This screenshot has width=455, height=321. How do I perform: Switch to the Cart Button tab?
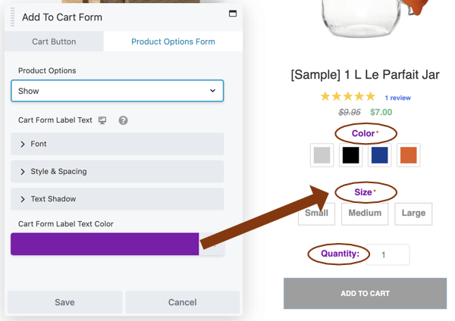coord(54,42)
